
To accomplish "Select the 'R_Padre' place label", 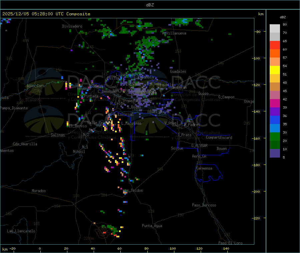I will point(191,125).
